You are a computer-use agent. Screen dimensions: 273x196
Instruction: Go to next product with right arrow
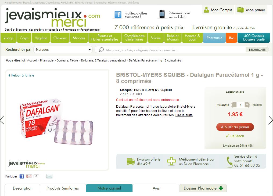click(x=270, y=120)
